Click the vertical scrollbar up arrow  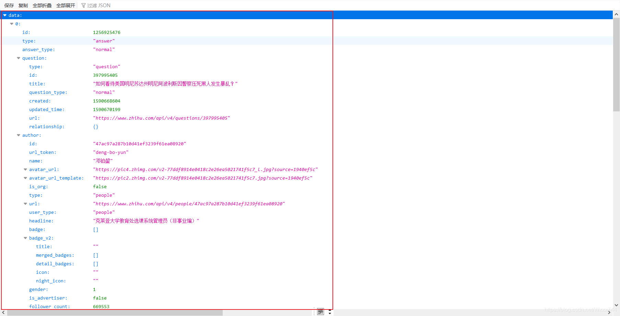tap(616, 14)
